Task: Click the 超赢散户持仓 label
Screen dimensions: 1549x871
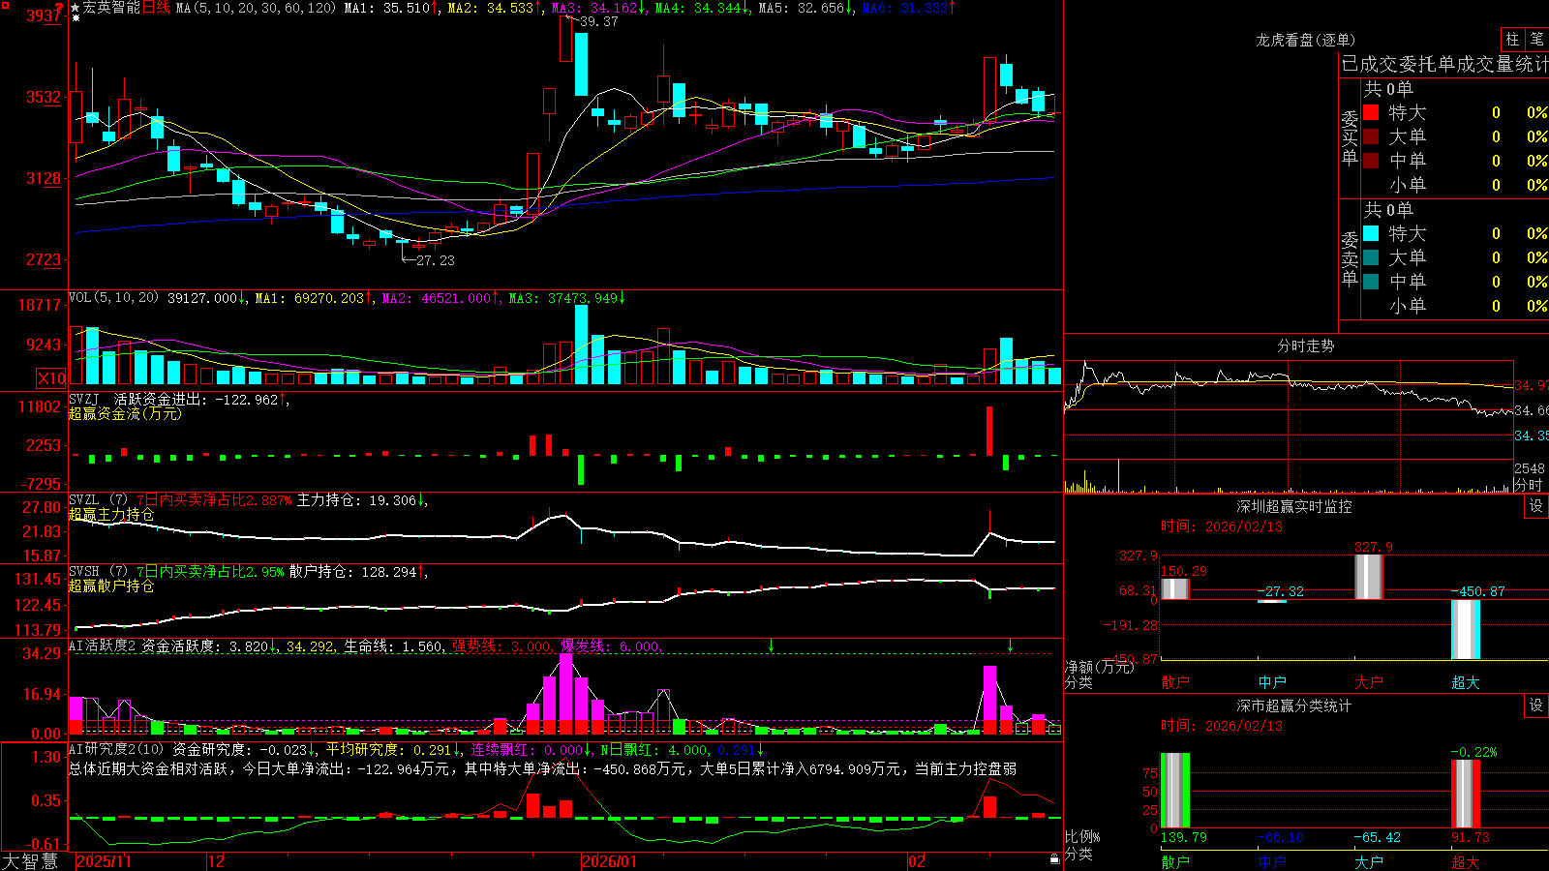Action: 111,586
